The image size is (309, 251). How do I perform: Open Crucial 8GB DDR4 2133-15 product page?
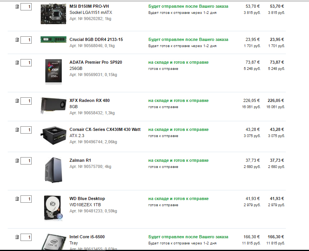96,39
